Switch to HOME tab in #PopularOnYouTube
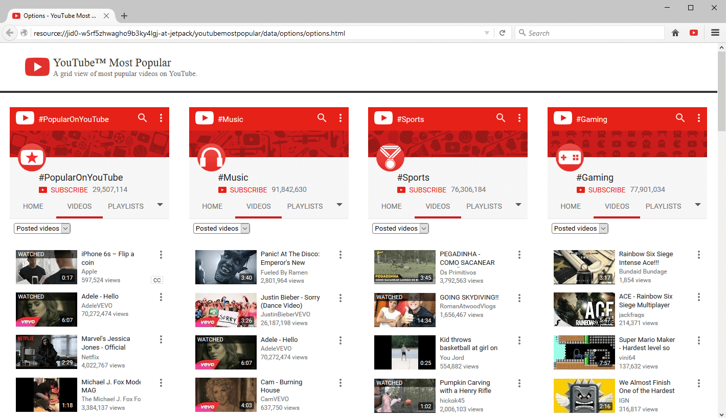The width and height of the screenshot is (726, 418). tap(33, 206)
